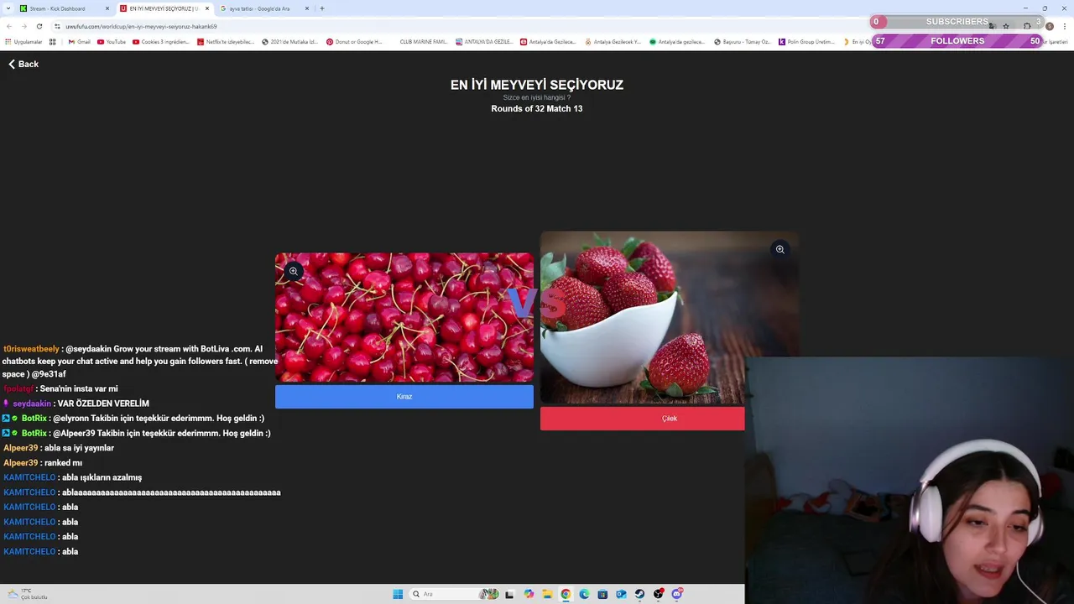Select the cherries photo
This screenshot has width=1074, height=604.
pos(404,317)
